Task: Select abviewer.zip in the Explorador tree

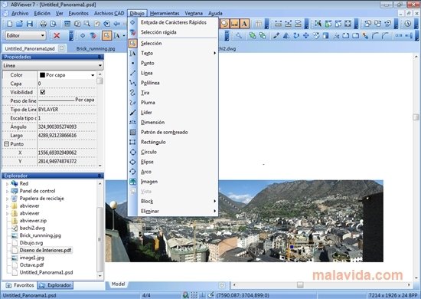Action: pyautogui.click(x=33, y=221)
